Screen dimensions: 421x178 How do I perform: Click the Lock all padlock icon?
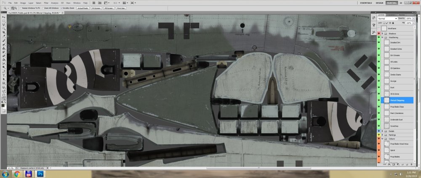[393, 23]
